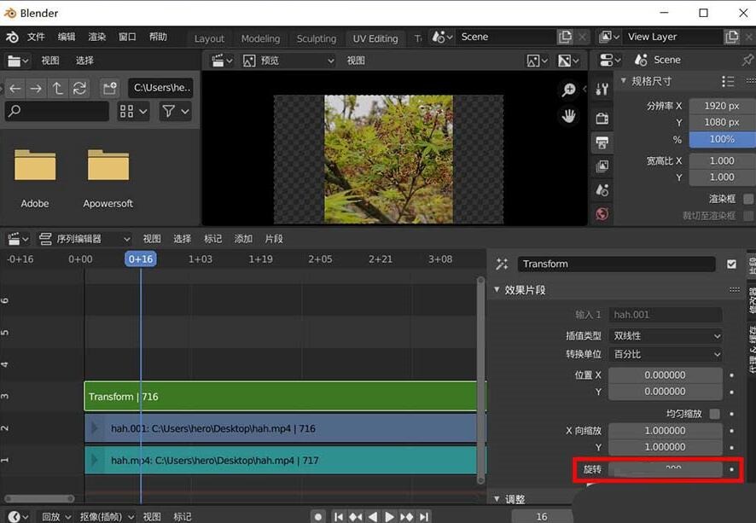
Task: Toggle the Transform effect strip checkbox
Action: click(731, 264)
